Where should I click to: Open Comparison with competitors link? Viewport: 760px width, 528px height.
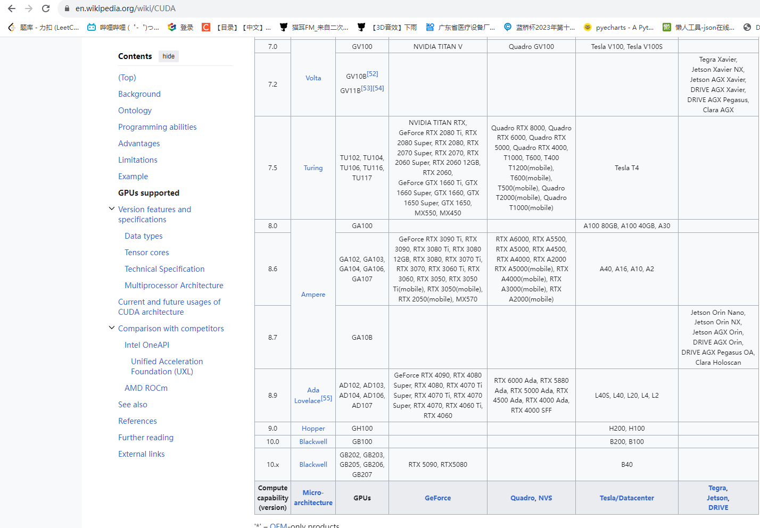click(171, 329)
